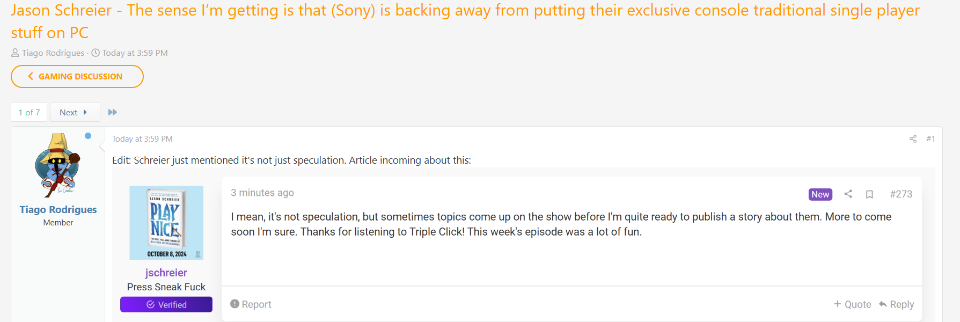Click the share icon next to post #1
The image size is (960, 322).
point(913,139)
